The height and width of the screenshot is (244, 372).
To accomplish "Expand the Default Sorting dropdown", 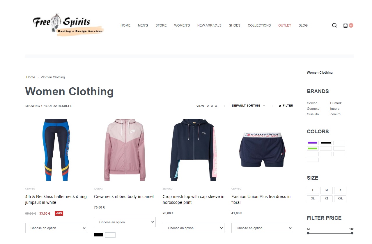I will tap(248, 106).
